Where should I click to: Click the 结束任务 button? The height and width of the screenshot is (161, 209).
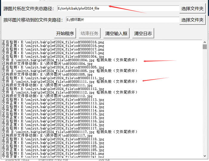click(89, 33)
